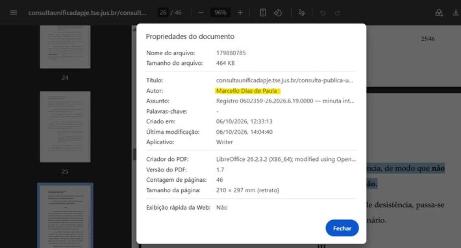
Task: Click the save to Drive icon
Action: 439,13
